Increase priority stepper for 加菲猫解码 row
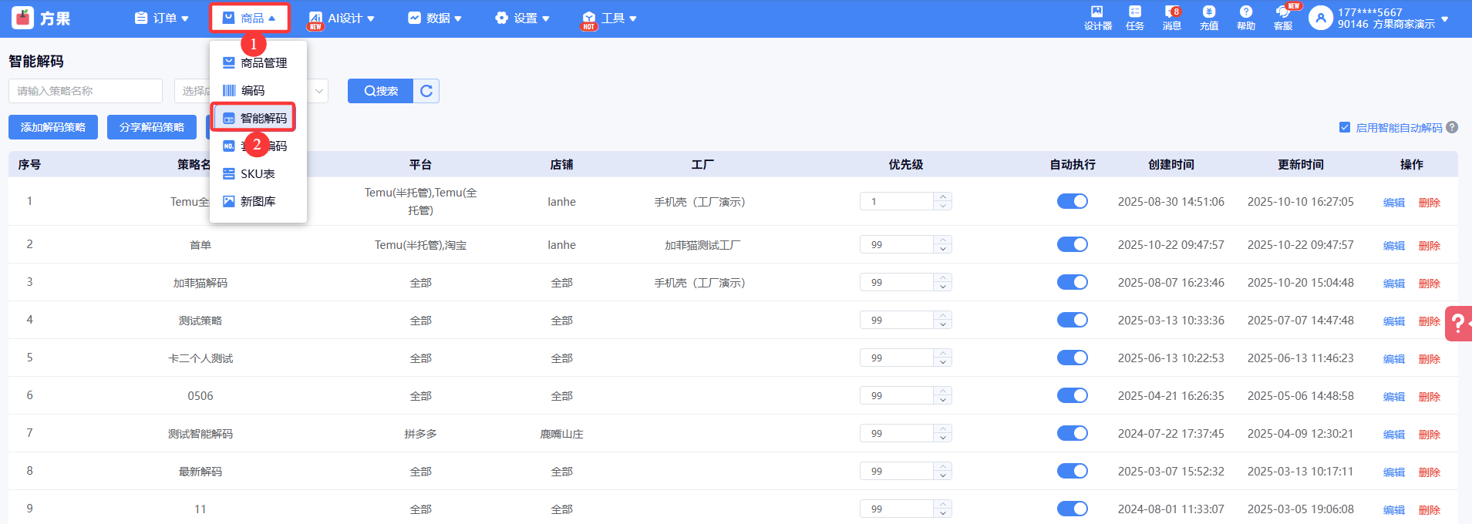Viewport: 1472px width, 524px height. coord(943,278)
